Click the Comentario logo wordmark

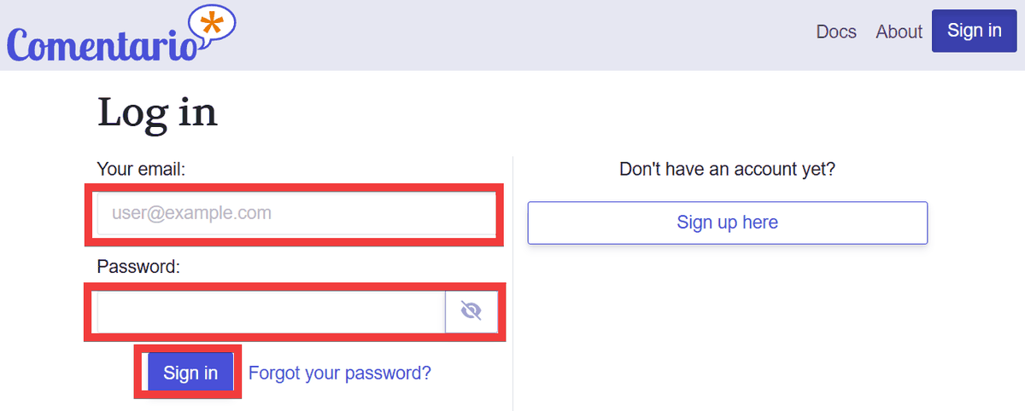coord(102,43)
